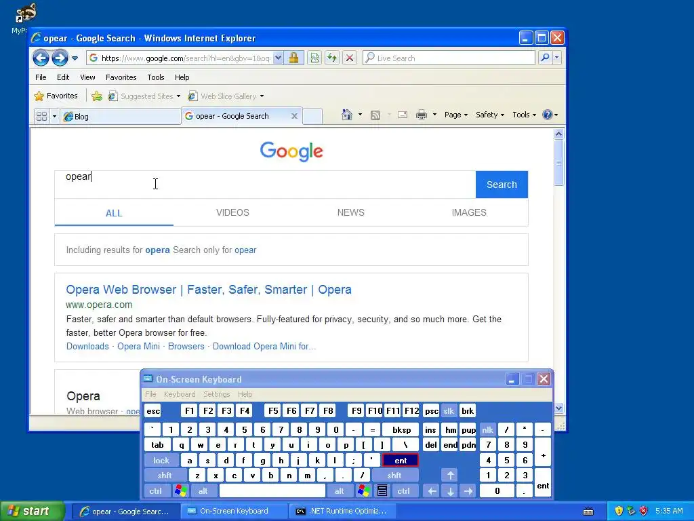Click the address bar URL field
Screen dimensions: 694x521
click(185, 58)
